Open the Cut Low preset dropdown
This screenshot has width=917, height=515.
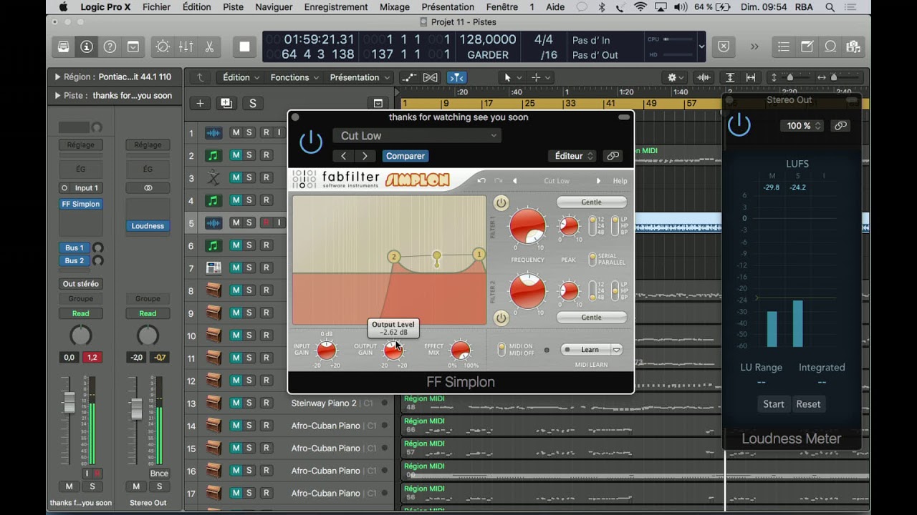coord(416,136)
